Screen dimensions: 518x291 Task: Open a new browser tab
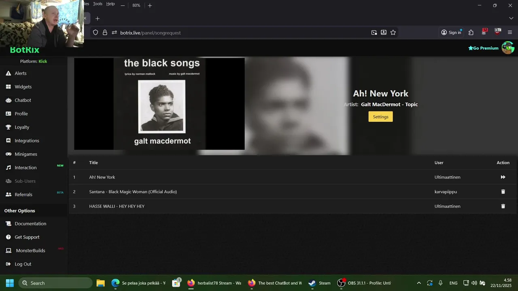click(x=97, y=18)
